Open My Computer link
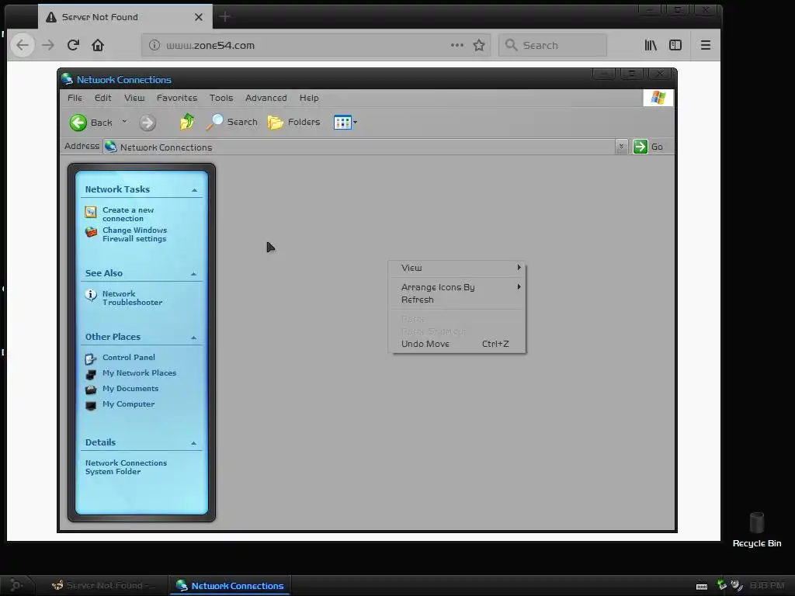Screen dimensions: 795x596 click(128, 404)
